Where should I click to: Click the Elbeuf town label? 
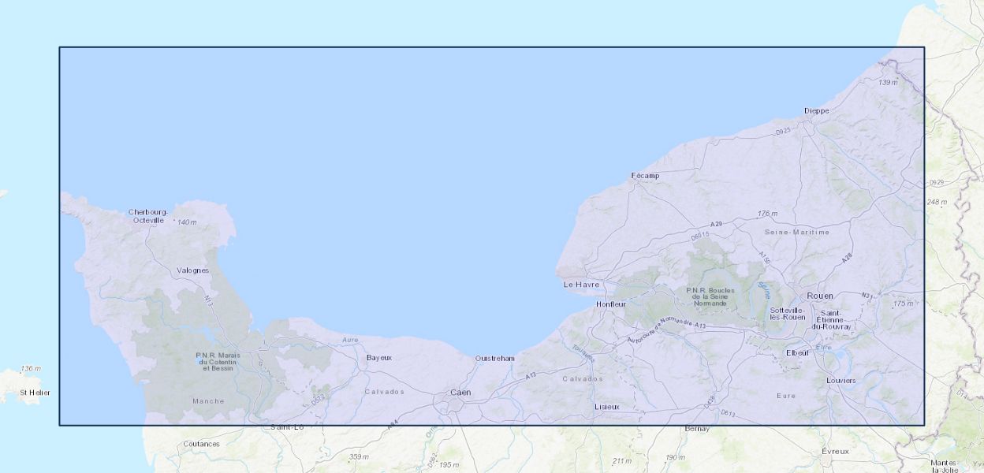click(x=797, y=352)
